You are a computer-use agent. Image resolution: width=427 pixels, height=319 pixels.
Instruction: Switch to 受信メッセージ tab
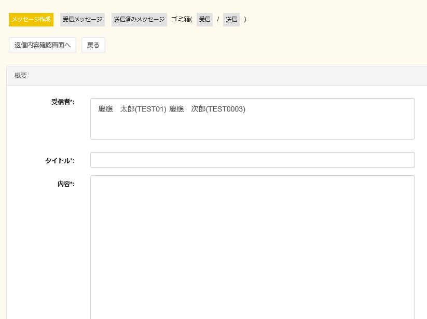pos(82,20)
